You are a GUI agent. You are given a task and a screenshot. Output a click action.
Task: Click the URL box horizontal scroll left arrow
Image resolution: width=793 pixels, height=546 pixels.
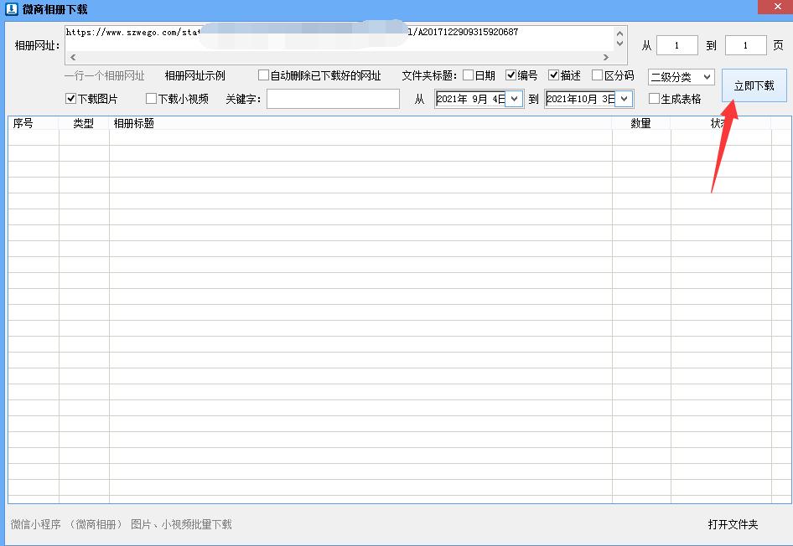[73, 57]
